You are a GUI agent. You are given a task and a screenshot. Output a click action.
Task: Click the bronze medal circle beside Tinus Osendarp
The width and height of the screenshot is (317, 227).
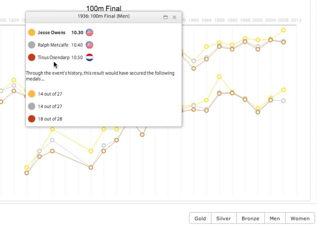(x=31, y=58)
